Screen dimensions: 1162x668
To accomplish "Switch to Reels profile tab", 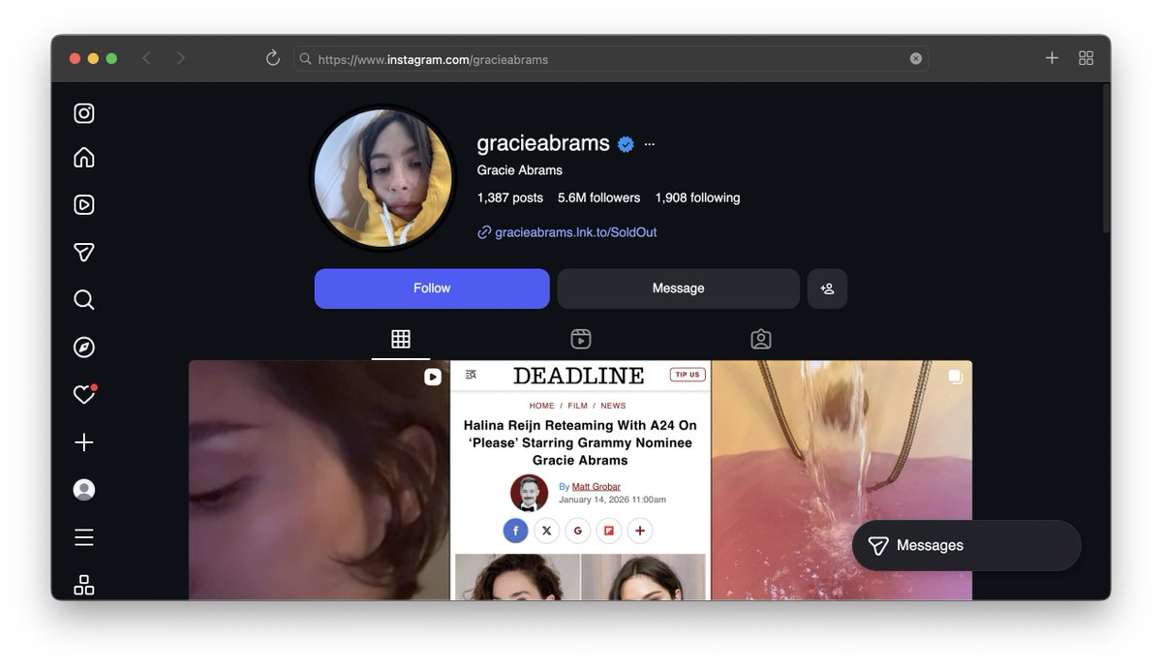I will pyautogui.click(x=581, y=339).
